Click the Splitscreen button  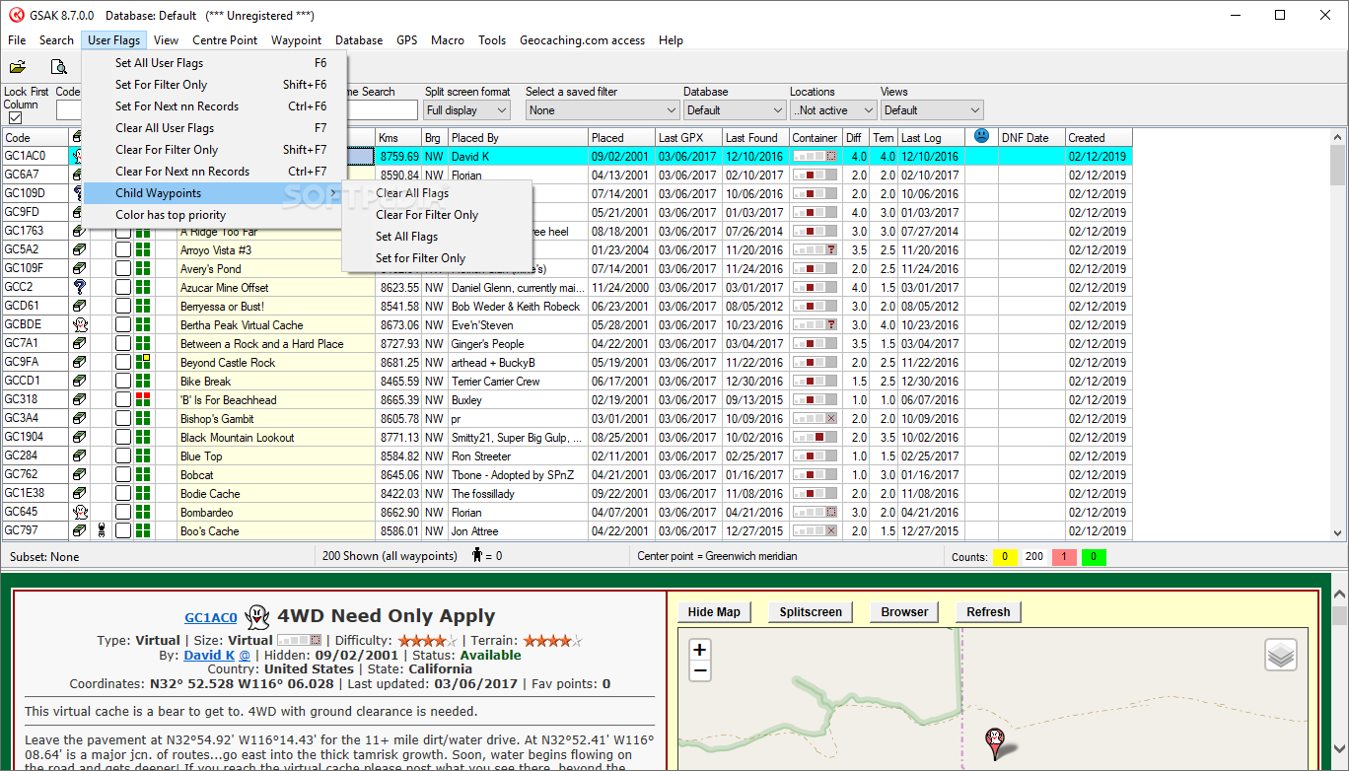coord(811,612)
